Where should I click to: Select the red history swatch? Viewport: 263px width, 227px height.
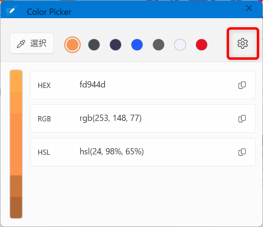click(201, 45)
